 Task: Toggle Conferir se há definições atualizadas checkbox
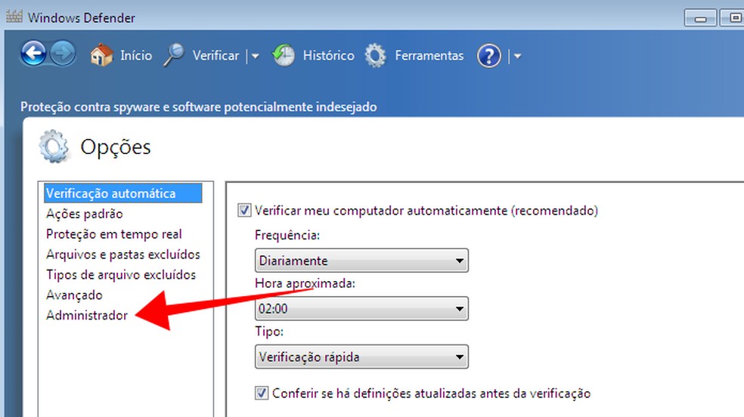coord(262,393)
